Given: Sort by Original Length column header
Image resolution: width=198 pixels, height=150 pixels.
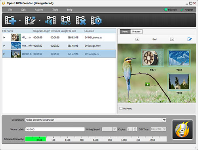Looking at the screenshot, I should (x=42, y=31).
